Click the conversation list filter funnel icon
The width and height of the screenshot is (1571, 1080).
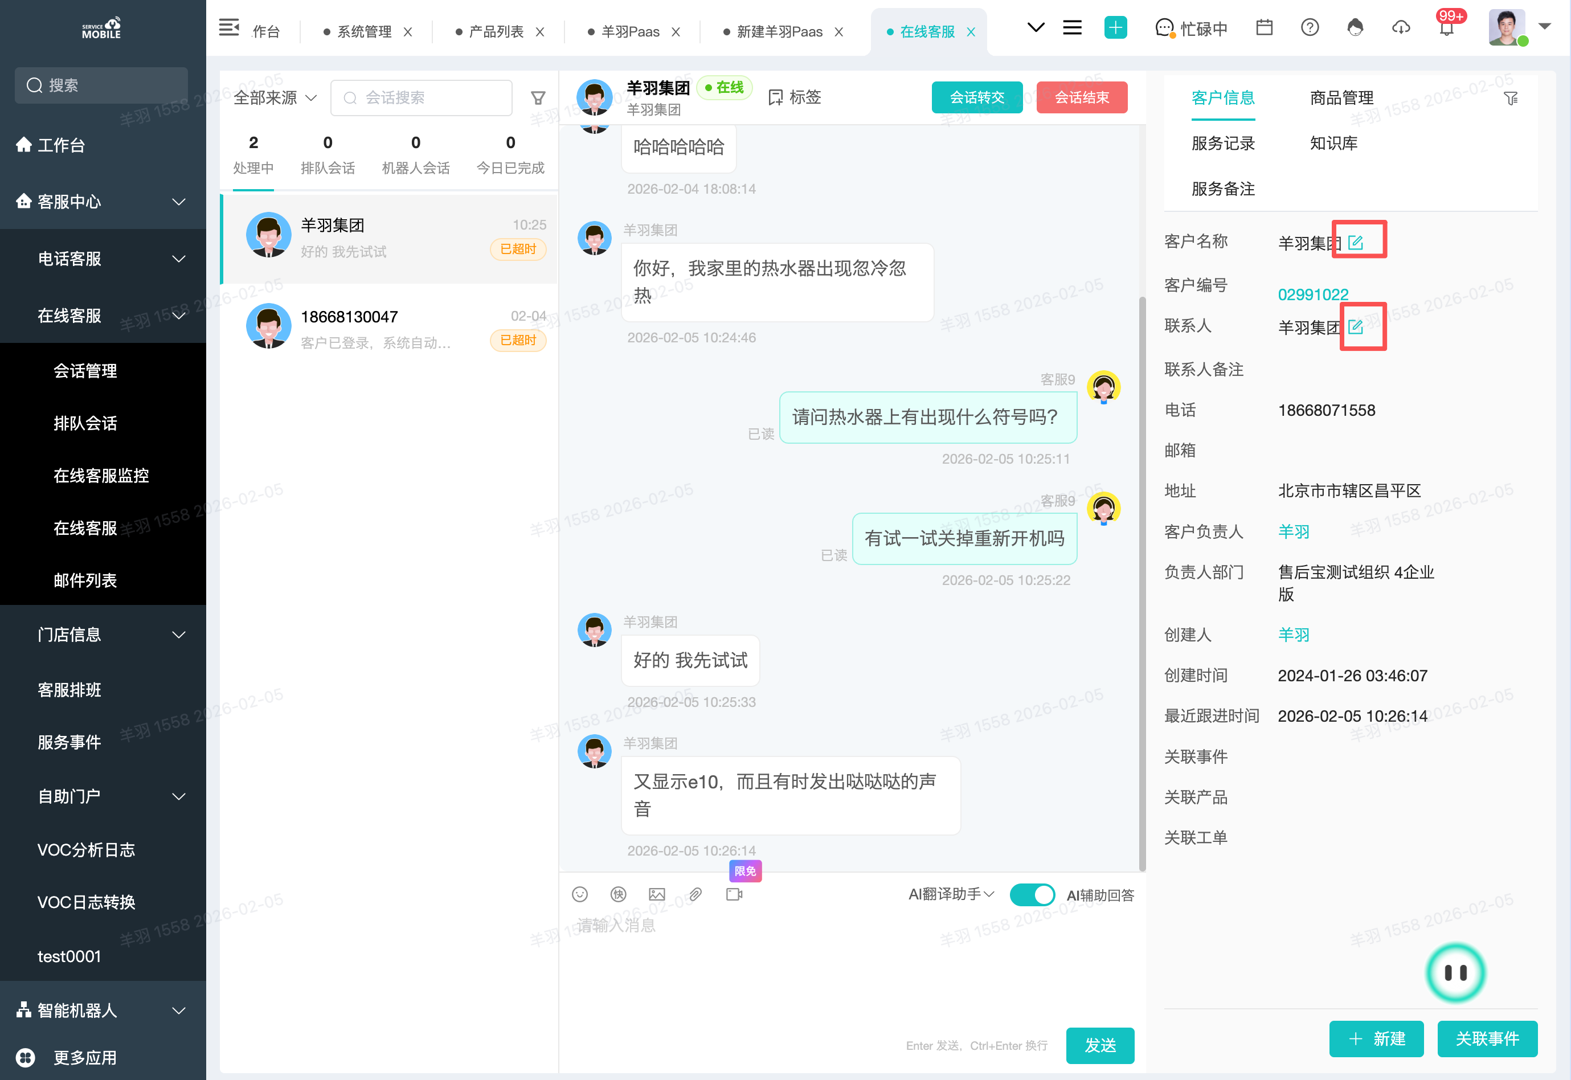(x=538, y=98)
